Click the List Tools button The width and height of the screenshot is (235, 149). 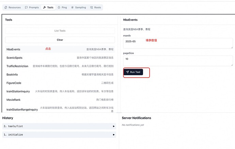pos(60,31)
